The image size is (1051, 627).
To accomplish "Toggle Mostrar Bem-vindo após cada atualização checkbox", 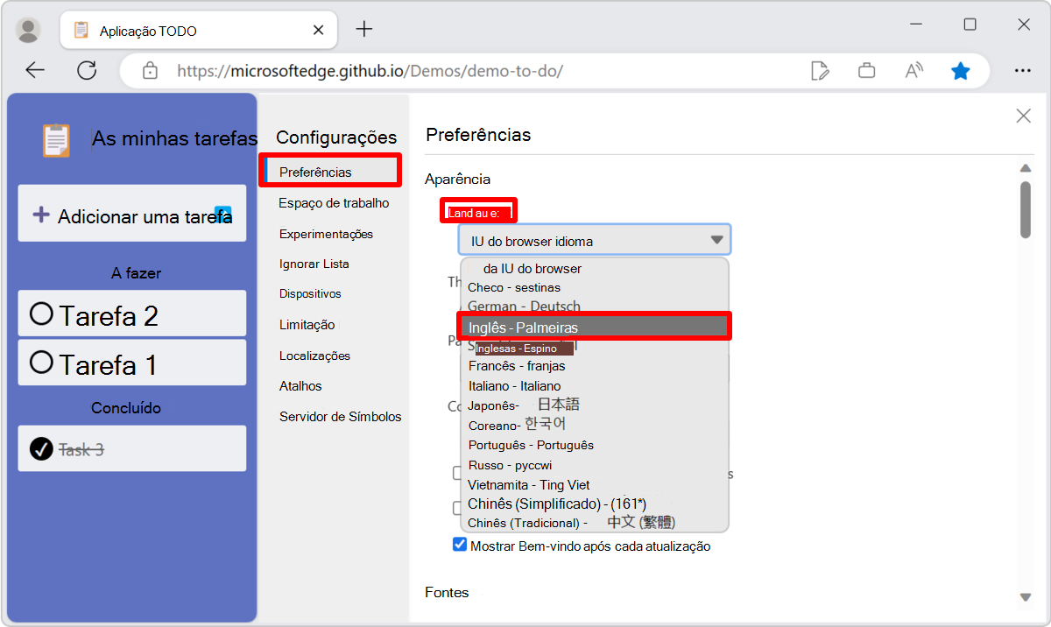I will pos(460,545).
